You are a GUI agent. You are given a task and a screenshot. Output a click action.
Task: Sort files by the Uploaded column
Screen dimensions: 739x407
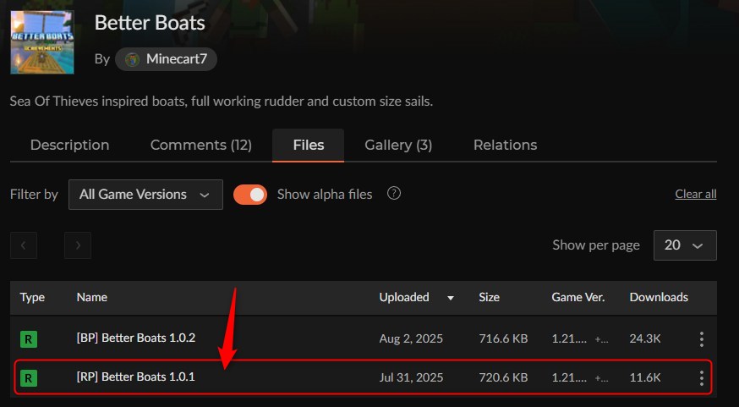coord(404,297)
